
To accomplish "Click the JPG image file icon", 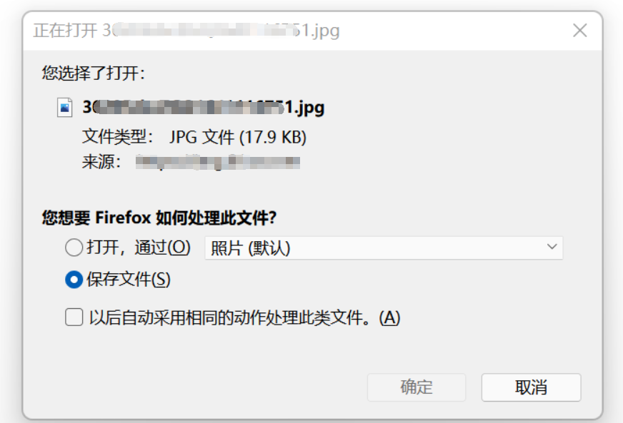I will pyautogui.click(x=65, y=107).
